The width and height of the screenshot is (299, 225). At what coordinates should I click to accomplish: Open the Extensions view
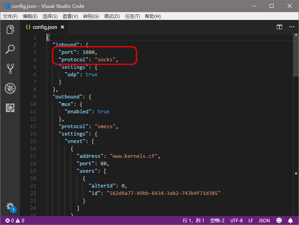10,108
